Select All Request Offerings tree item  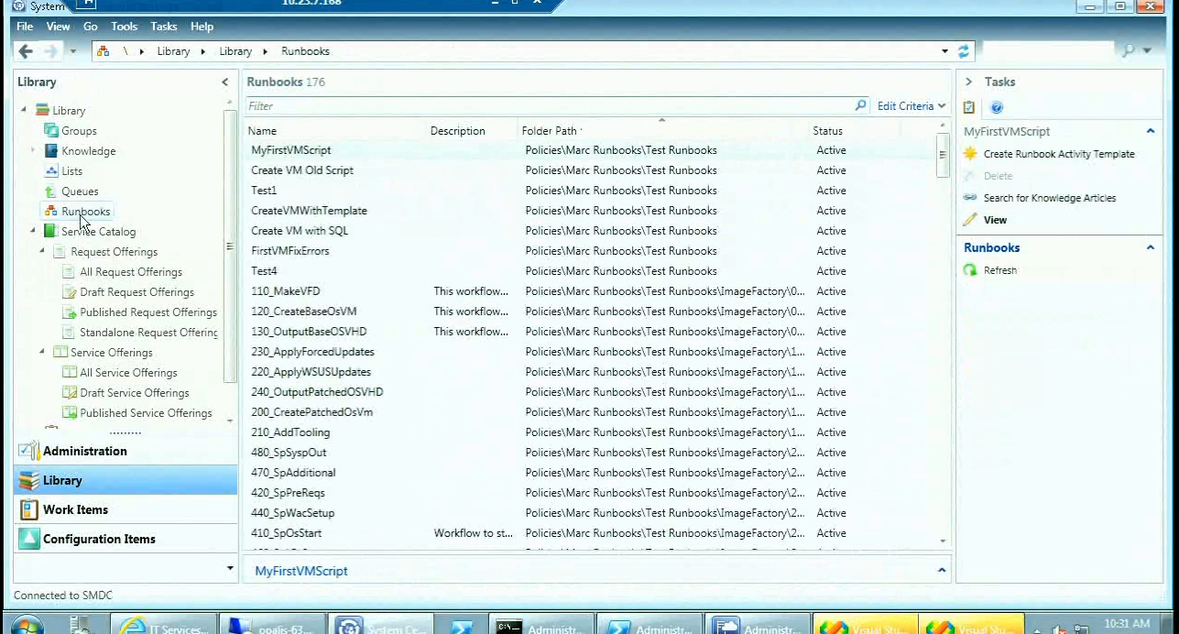click(x=131, y=272)
